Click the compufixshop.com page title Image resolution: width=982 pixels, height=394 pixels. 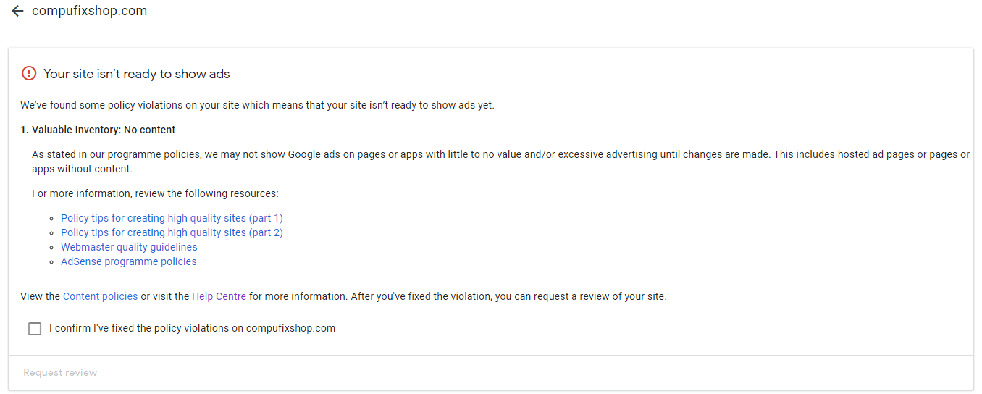pyautogui.click(x=89, y=12)
